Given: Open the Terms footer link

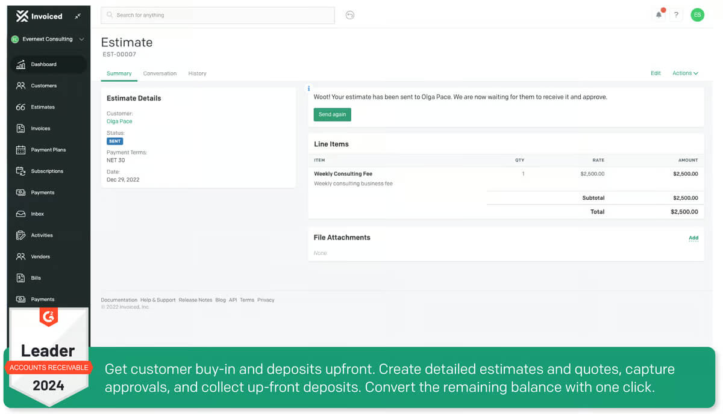Looking at the screenshot, I should pyautogui.click(x=247, y=300).
